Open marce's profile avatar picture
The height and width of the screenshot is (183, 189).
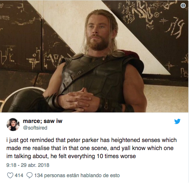coord(13,124)
